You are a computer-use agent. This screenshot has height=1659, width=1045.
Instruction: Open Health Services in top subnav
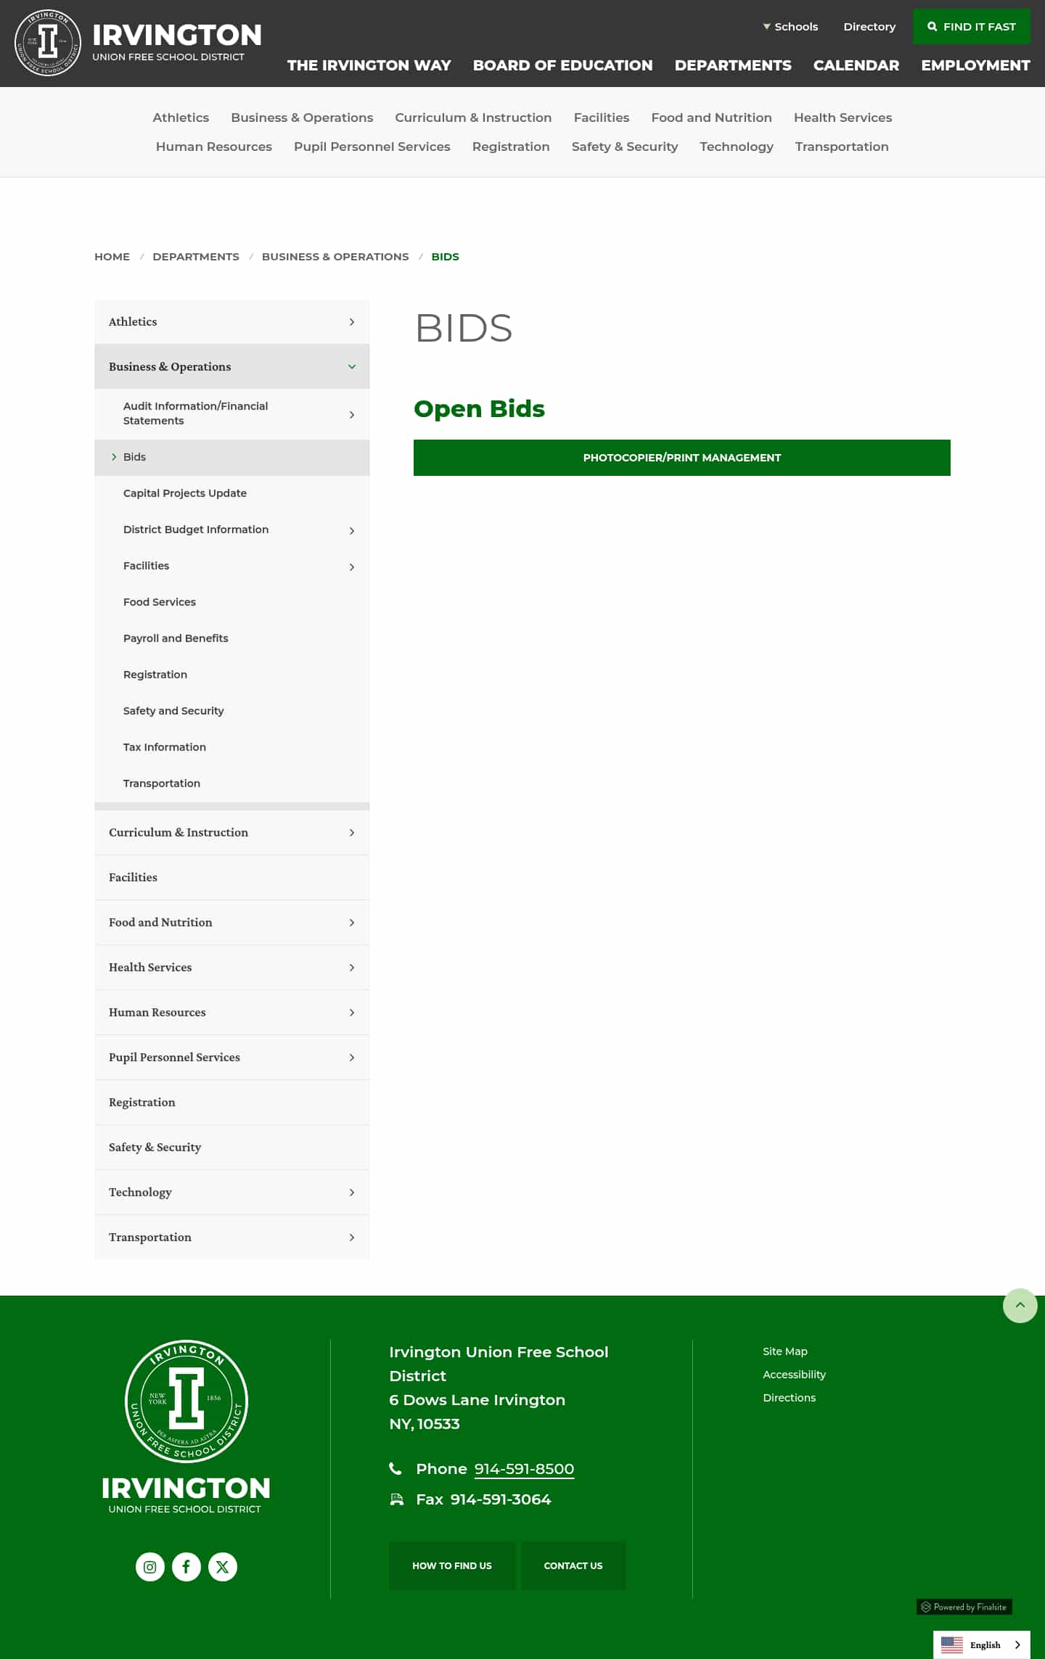[843, 118]
